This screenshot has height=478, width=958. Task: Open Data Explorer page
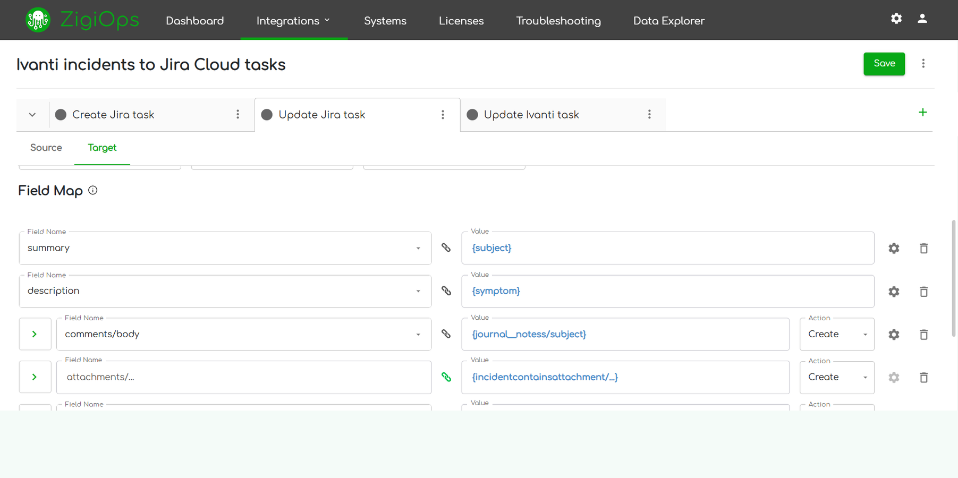tap(669, 21)
